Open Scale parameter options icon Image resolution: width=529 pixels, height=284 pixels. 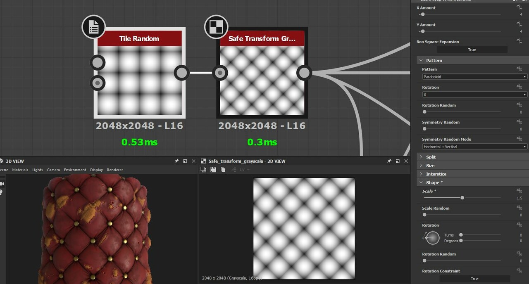(x=519, y=191)
